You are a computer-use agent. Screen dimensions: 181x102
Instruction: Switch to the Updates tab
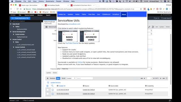pyautogui.click(x=70, y=14)
